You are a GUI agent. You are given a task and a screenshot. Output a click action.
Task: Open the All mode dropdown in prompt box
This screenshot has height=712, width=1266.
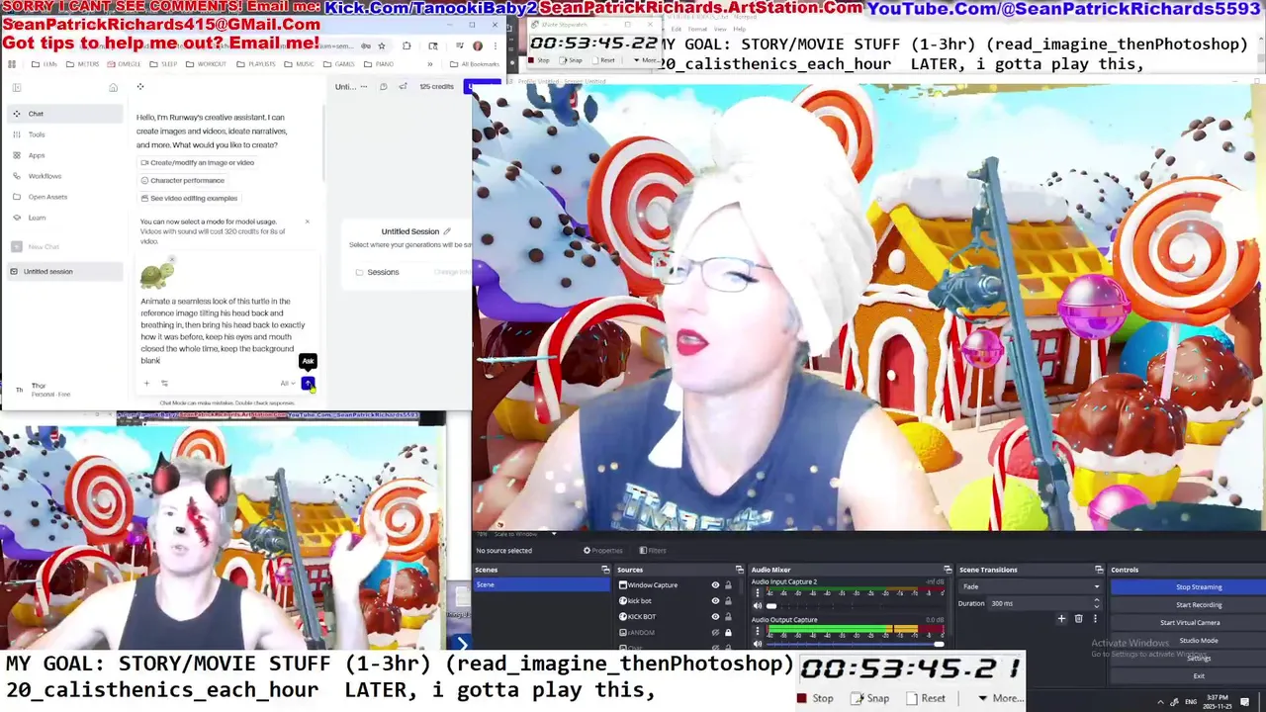(287, 384)
